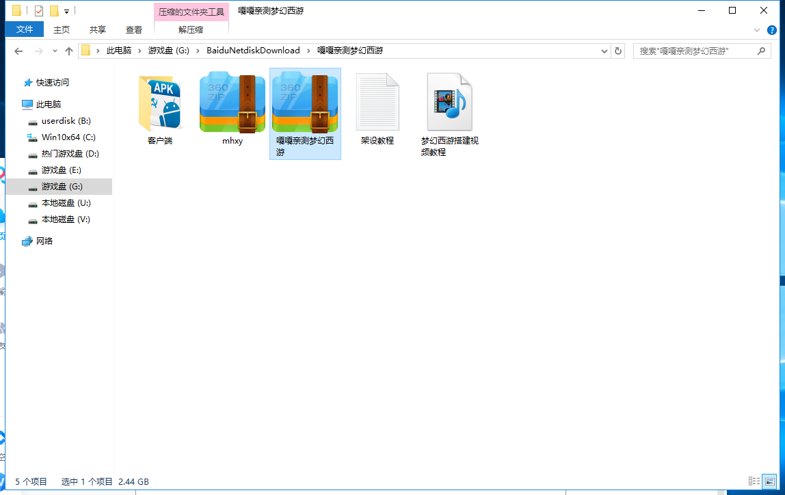Go forward using the forward arrow

pyautogui.click(x=38, y=51)
